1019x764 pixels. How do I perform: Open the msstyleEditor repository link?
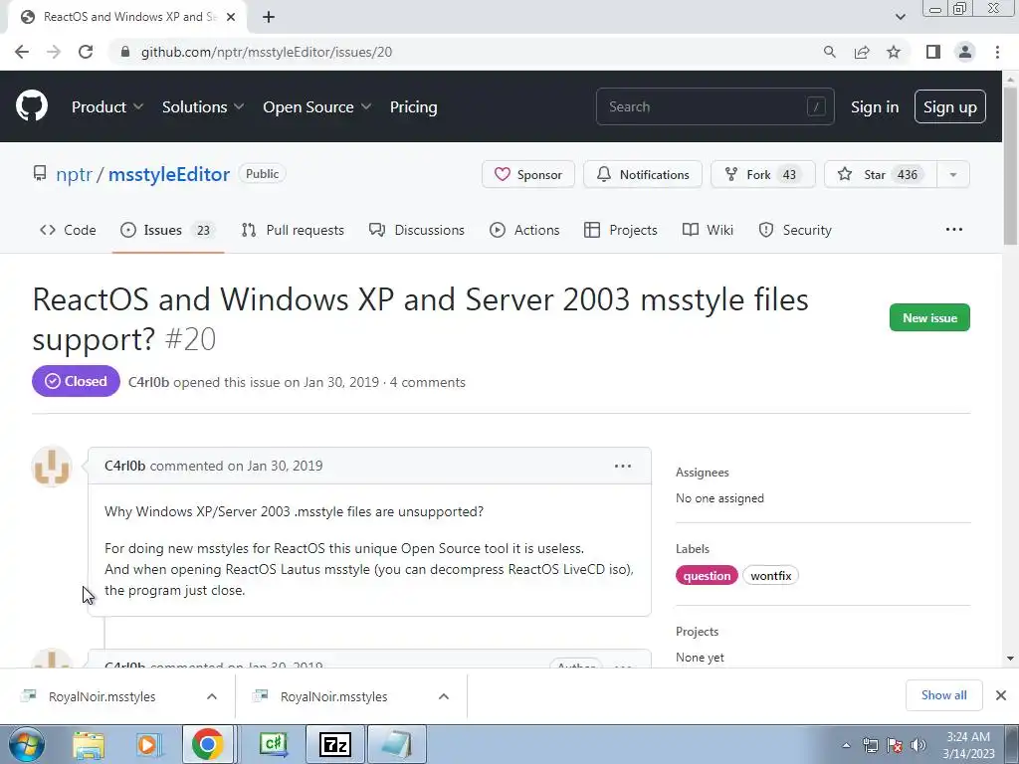click(169, 174)
